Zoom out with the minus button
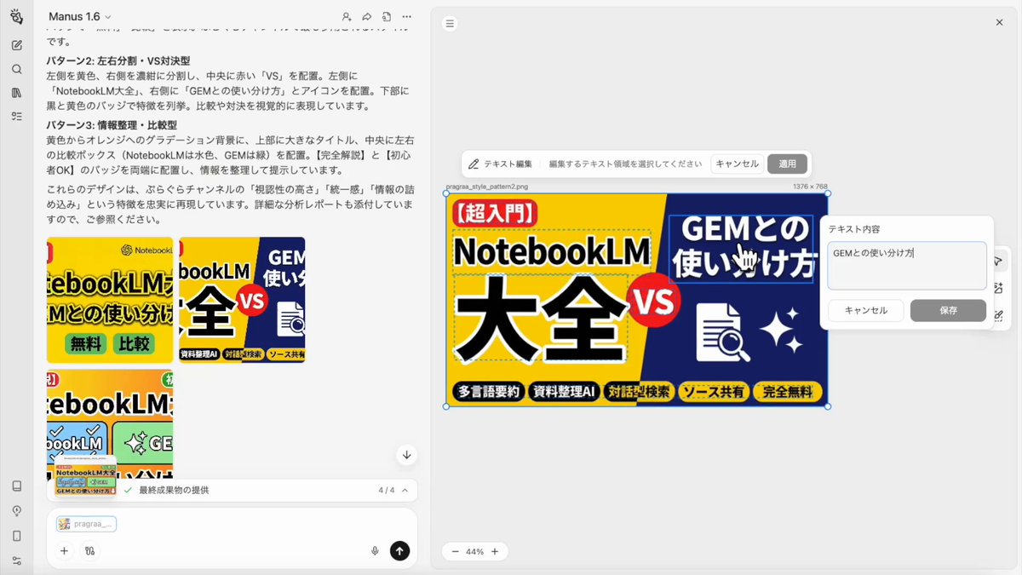 pos(455,551)
